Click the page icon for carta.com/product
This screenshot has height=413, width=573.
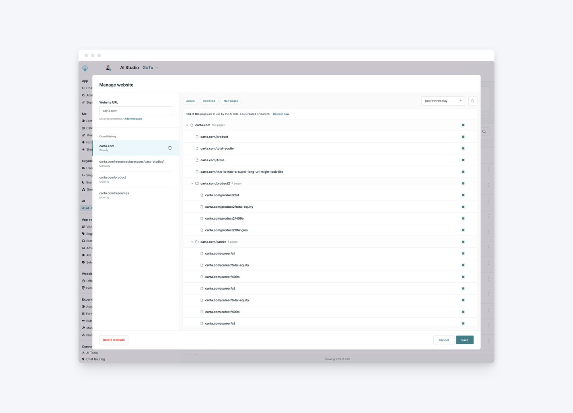coord(197,137)
